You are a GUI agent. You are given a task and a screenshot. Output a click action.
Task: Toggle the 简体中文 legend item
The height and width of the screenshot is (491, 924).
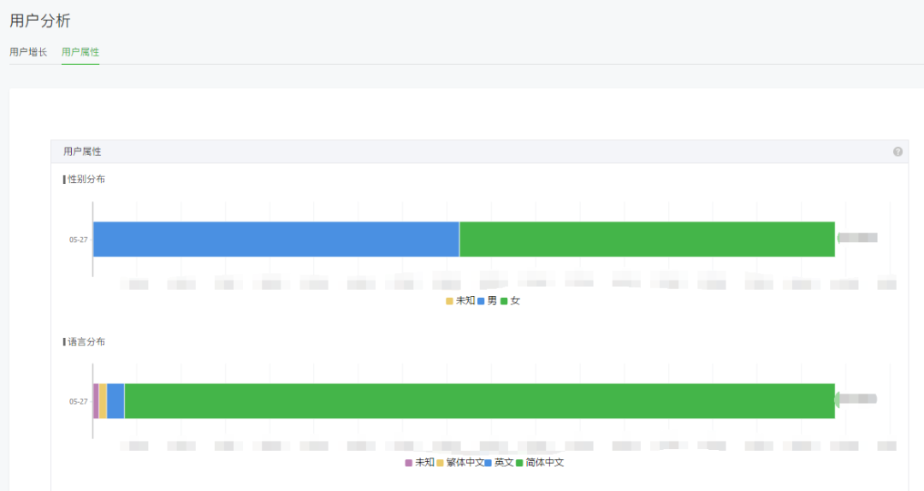(540, 463)
